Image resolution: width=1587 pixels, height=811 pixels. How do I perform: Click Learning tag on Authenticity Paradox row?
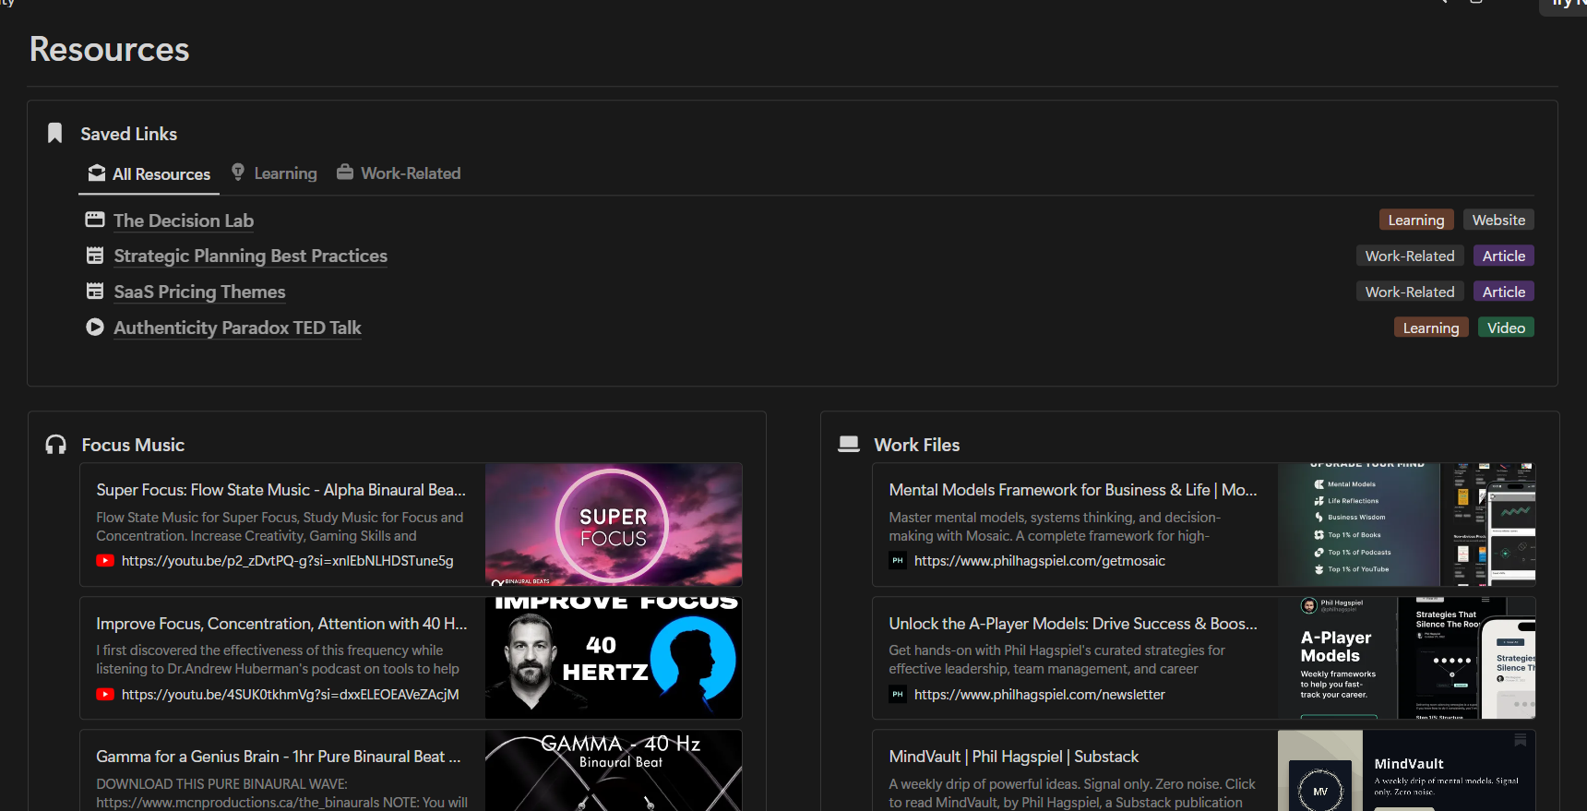click(1431, 328)
